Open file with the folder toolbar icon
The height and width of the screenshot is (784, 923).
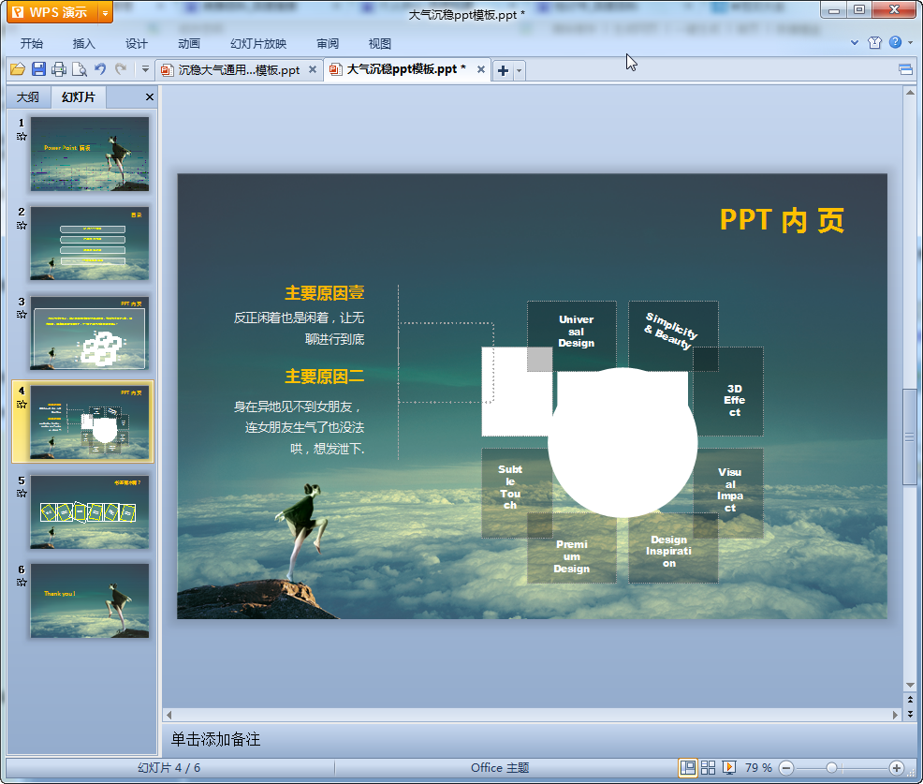pos(18,69)
